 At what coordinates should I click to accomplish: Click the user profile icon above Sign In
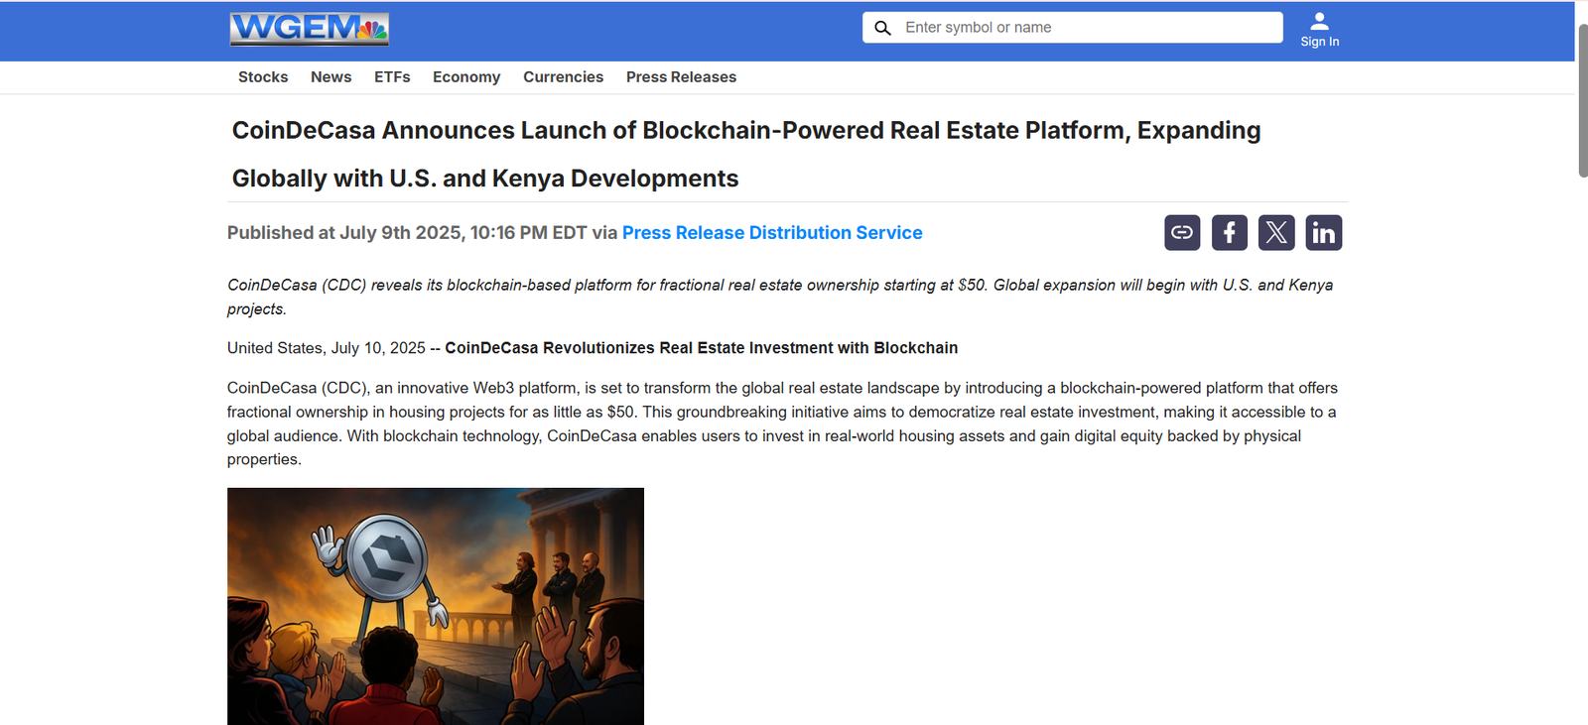(1319, 21)
